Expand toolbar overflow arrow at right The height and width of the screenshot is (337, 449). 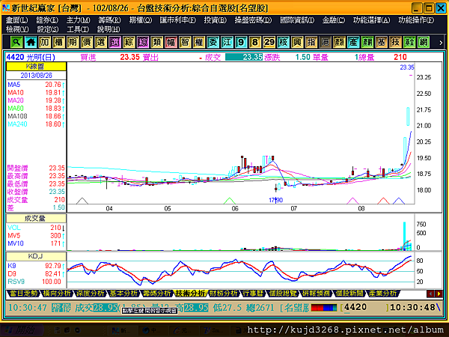click(441, 43)
